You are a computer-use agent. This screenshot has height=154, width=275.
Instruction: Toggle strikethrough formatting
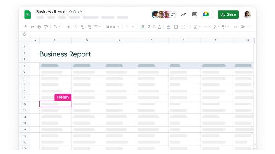pos(154,27)
